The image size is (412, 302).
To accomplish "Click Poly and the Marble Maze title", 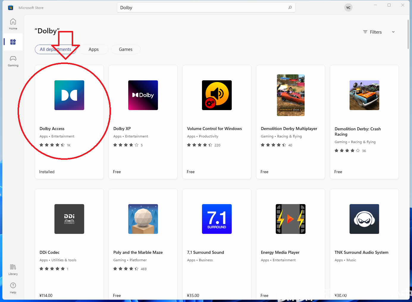I will (138, 252).
